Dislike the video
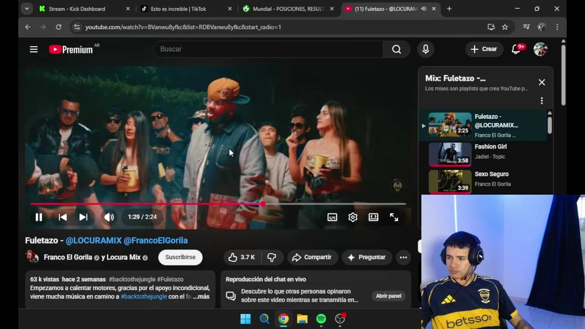The width and height of the screenshot is (585, 329). point(271,257)
